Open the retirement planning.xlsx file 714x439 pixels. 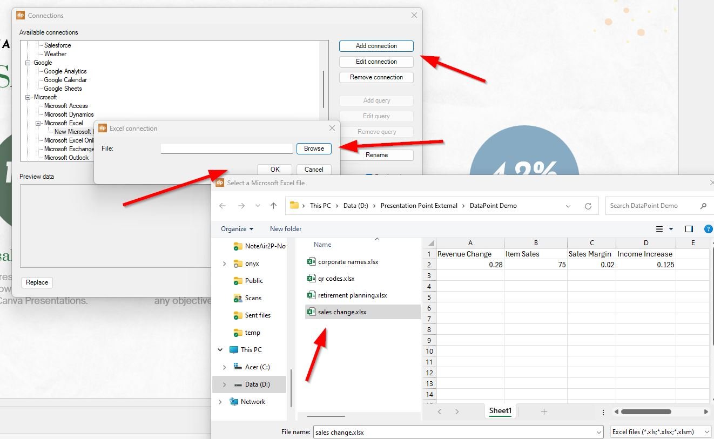(x=352, y=295)
